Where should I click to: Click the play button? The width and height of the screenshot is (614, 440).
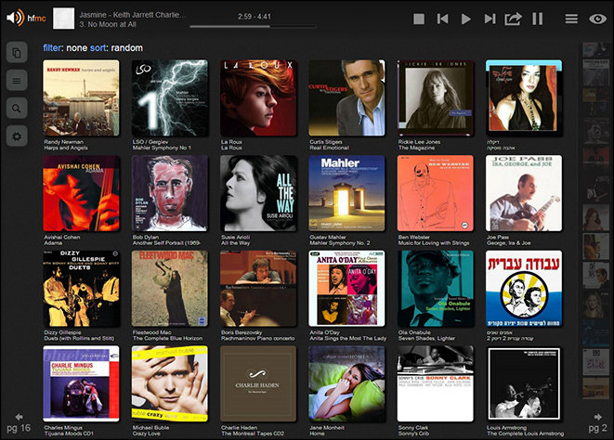(x=465, y=19)
